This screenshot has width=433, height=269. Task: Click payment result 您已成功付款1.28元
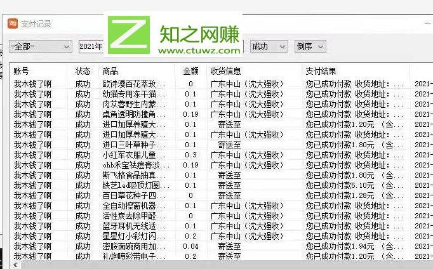[x=354, y=195]
